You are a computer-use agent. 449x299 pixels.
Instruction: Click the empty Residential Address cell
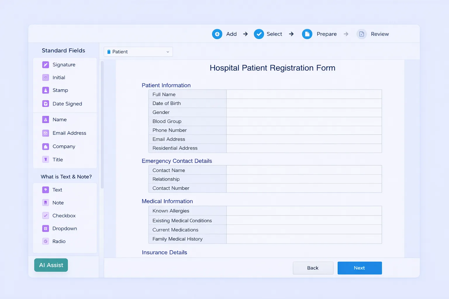(x=304, y=148)
